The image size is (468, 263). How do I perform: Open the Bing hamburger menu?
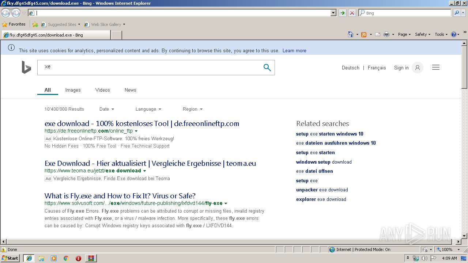[436, 67]
